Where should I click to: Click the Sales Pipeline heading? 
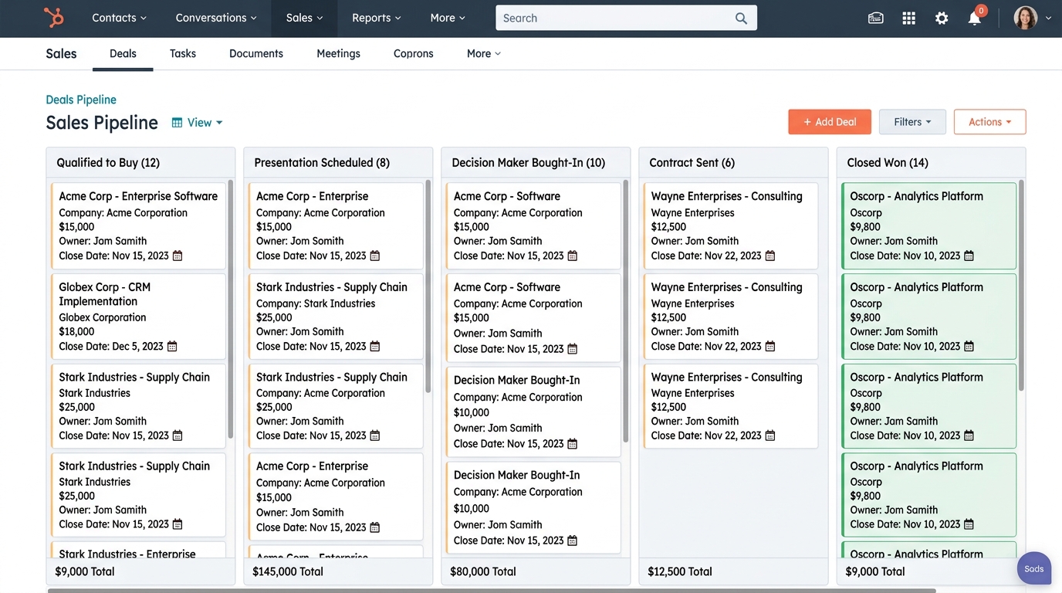(x=102, y=123)
